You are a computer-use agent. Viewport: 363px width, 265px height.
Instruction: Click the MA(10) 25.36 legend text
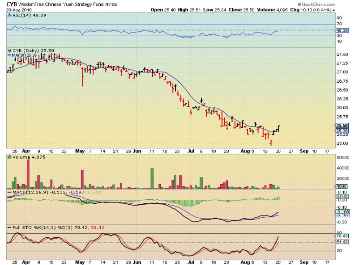coord(24,55)
